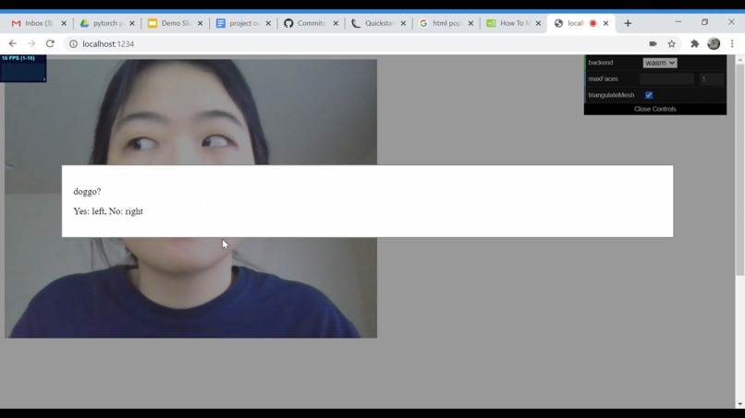The width and height of the screenshot is (745, 418).
Task: Open a new tab with the plus button
Action: click(628, 23)
